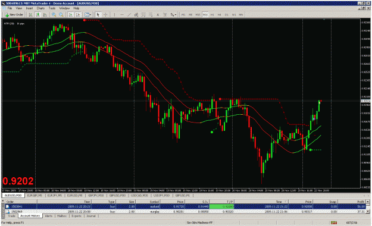Draw a trendline
372x226 pixels.
coord(129,15)
